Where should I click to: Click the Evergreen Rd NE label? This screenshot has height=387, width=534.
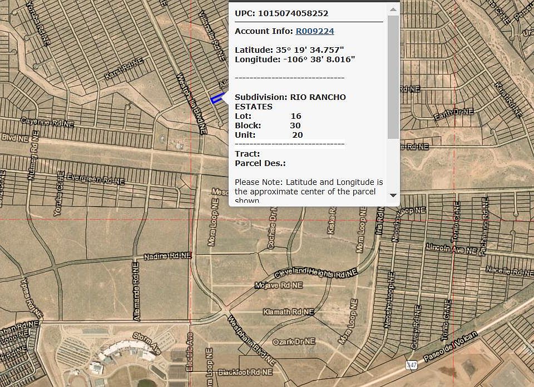pos(94,179)
